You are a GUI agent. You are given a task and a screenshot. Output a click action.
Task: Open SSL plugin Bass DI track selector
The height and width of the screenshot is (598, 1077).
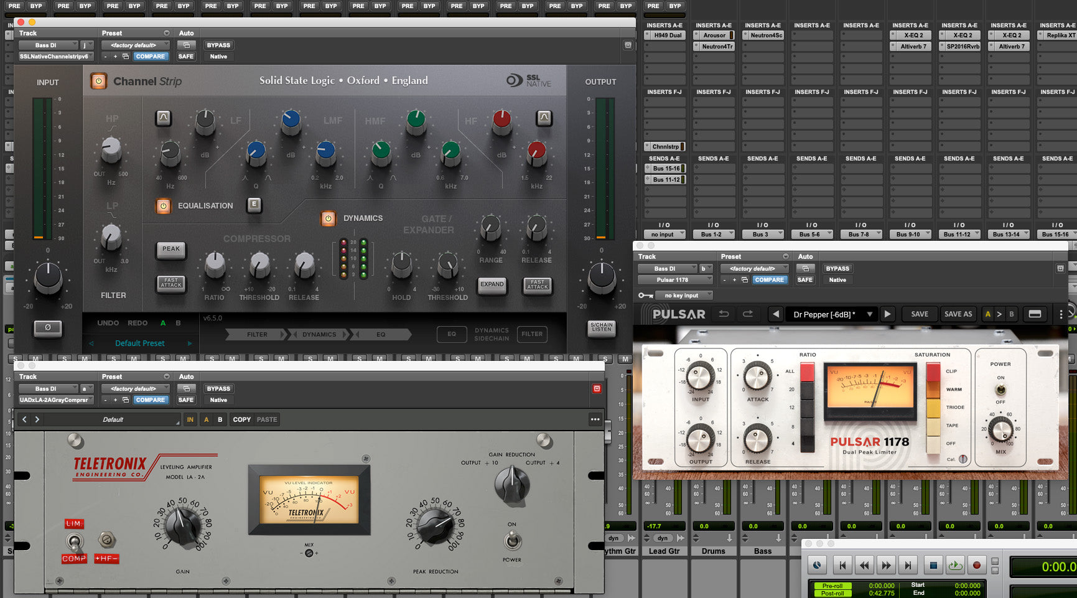point(49,45)
